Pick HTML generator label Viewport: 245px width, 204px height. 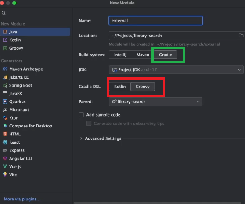click(15, 134)
